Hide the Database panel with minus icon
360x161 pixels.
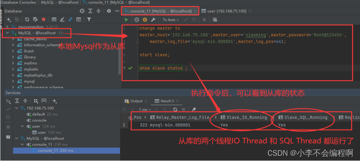117,11
